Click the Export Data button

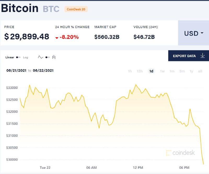184,56
